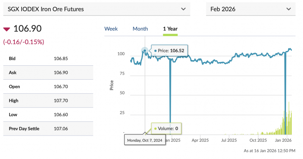This screenshot has width=303, height=159.
Task: Click the red down-triangle price change icon
Action: (6, 29)
